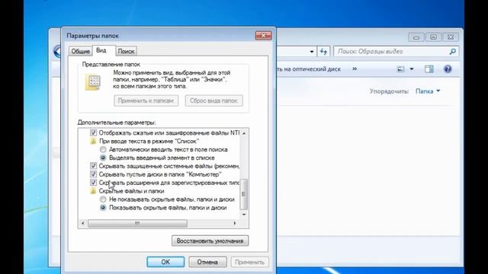Click the Explorer back navigation button
Image resolution: width=488 pixels, height=274 pixels.
click(x=57, y=51)
